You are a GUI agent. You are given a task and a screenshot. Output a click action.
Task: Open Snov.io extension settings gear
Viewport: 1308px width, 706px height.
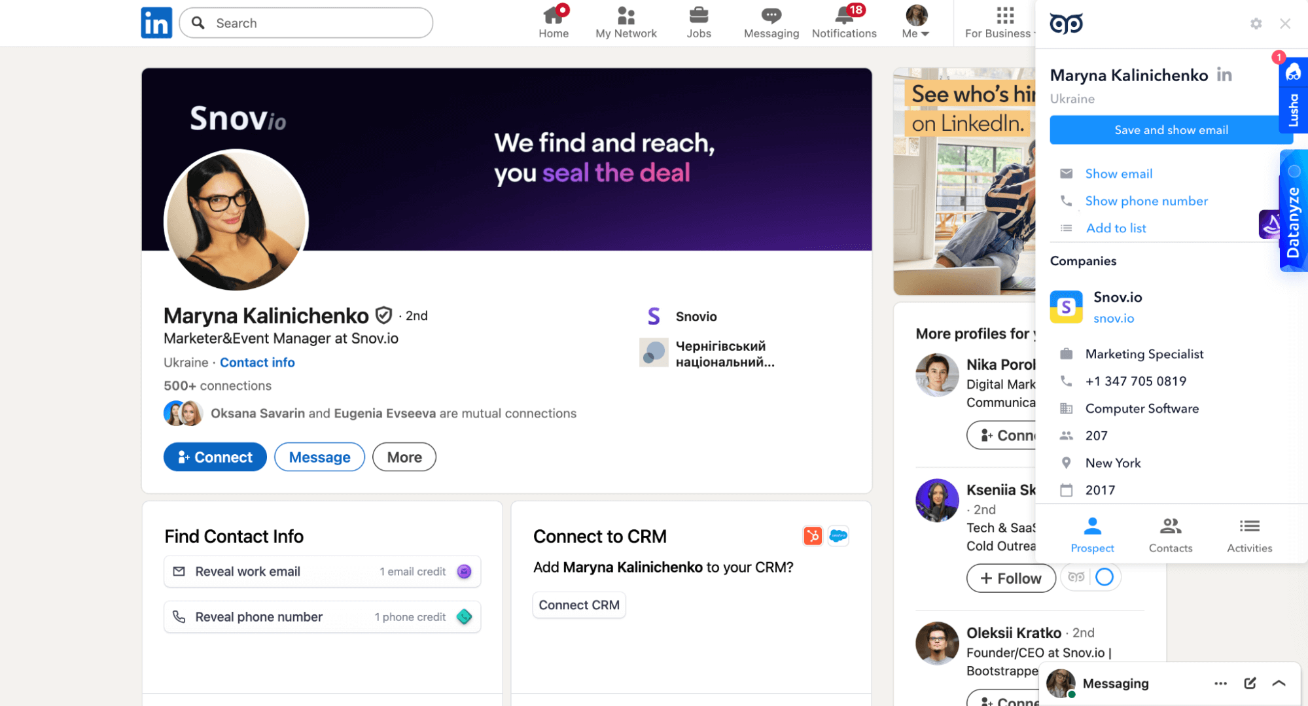coord(1256,24)
